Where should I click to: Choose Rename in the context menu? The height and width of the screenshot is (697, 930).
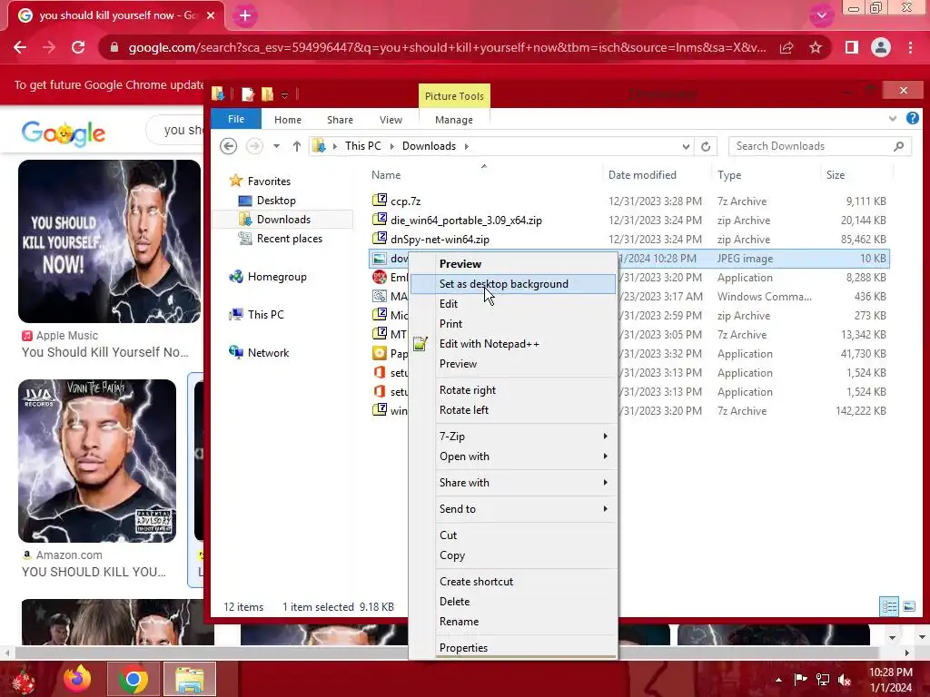point(513,622)
